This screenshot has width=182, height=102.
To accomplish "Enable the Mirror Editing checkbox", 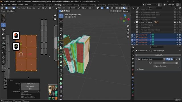I will (22, 94).
